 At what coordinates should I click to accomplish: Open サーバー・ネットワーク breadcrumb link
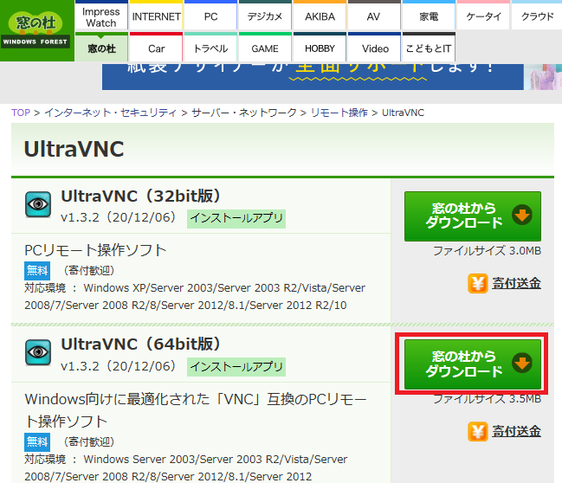tap(244, 113)
